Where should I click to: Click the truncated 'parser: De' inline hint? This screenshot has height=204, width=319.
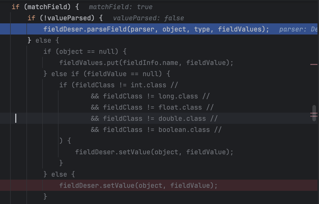298,29
